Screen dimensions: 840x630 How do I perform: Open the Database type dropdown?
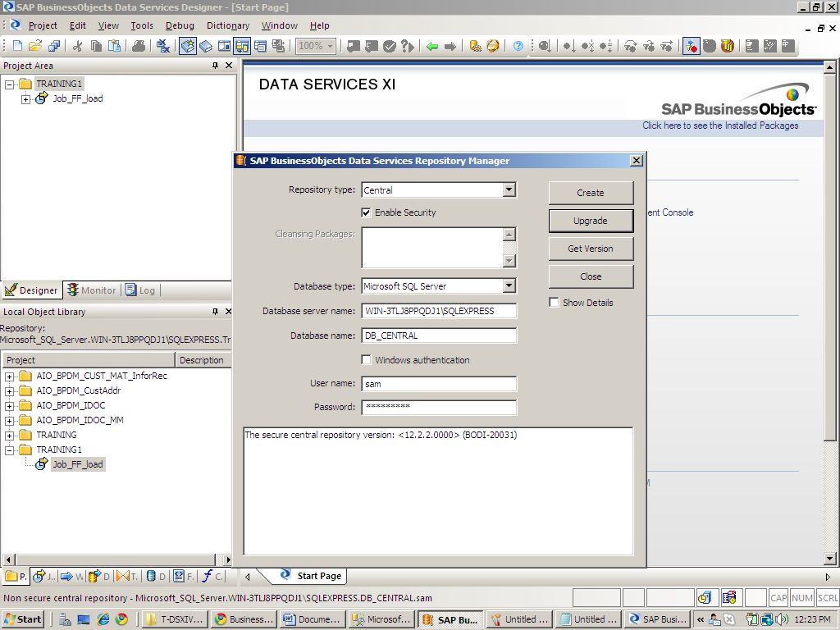509,286
